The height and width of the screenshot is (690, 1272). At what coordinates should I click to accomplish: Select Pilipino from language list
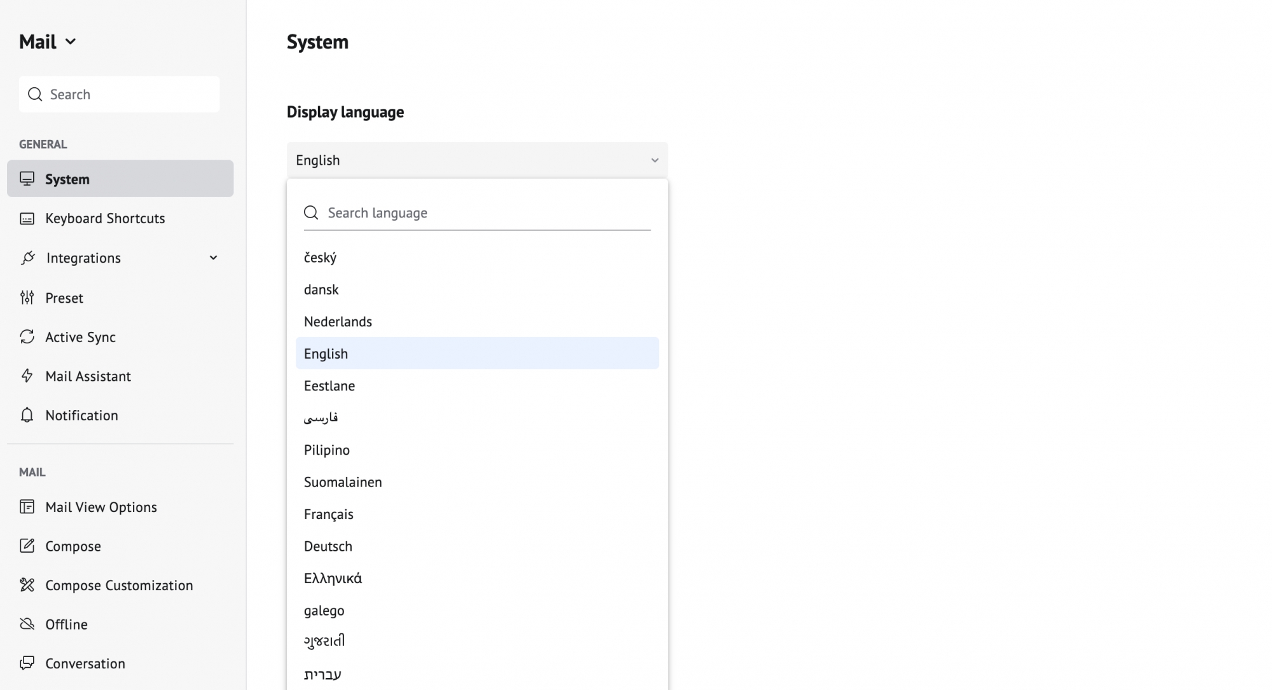click(x=327, y=450)
